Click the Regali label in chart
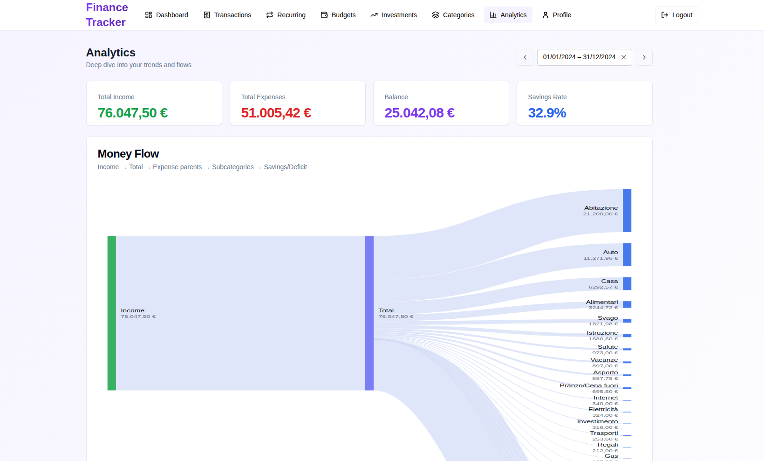764x461 pixels. click(x=608, y=445)
